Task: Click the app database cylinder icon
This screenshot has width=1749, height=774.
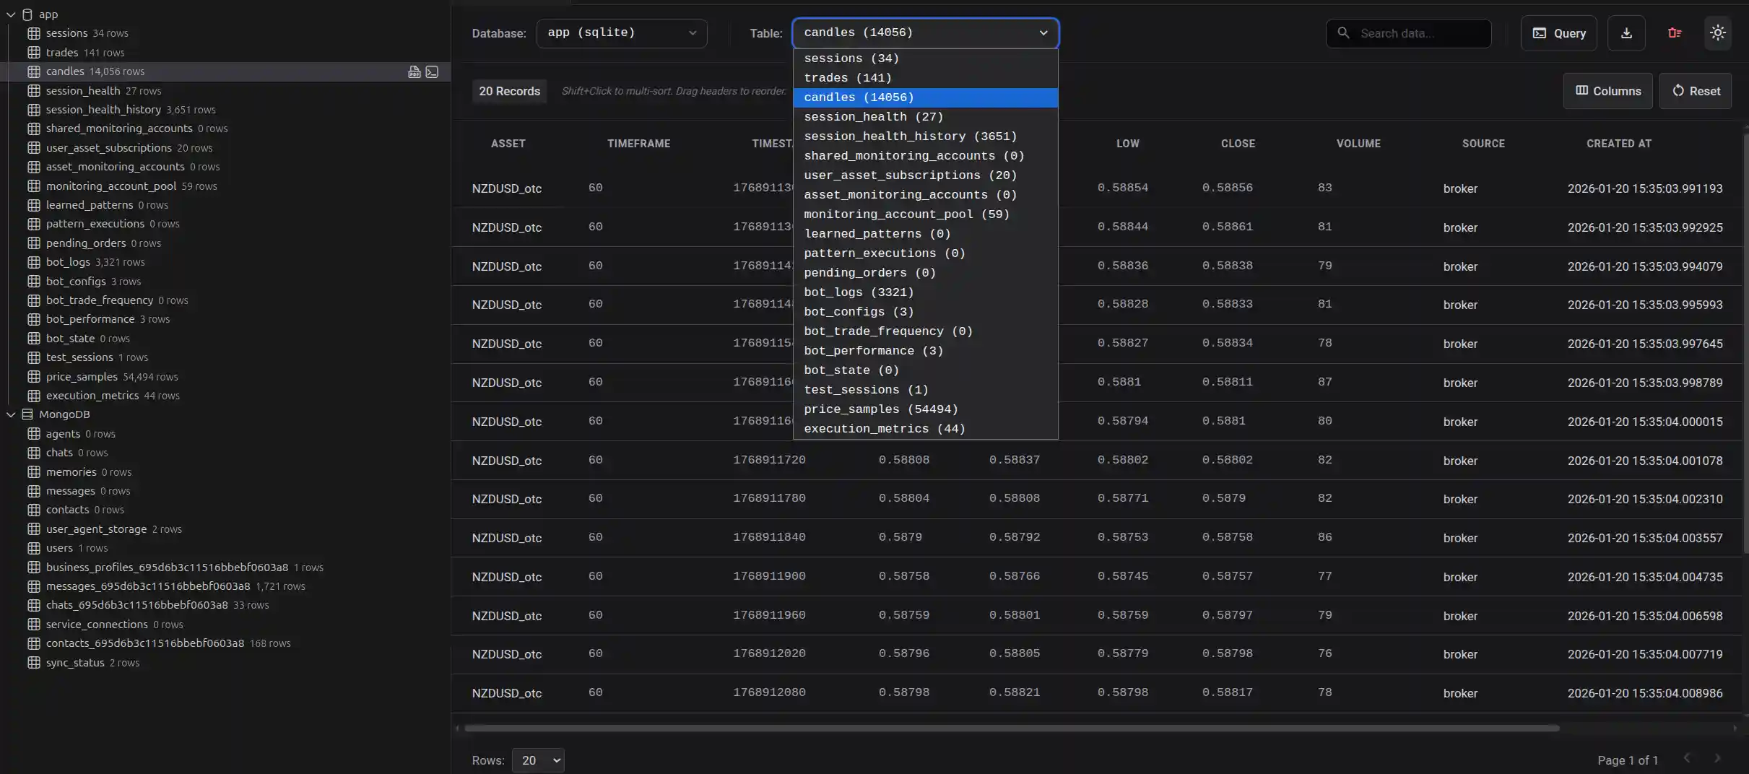Action: [x=27, y=14]
